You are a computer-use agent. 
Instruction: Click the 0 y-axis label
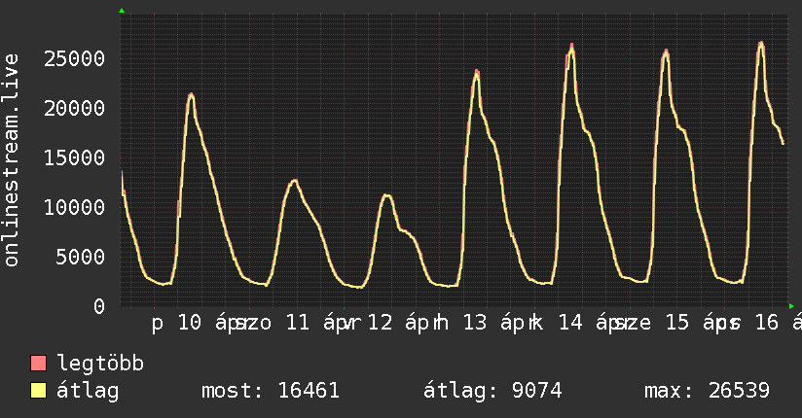point(99,306)
